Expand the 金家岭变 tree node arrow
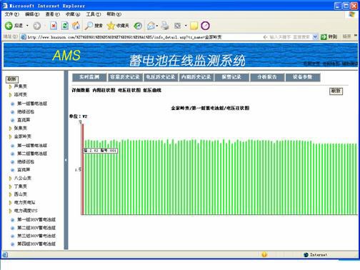 10,136
